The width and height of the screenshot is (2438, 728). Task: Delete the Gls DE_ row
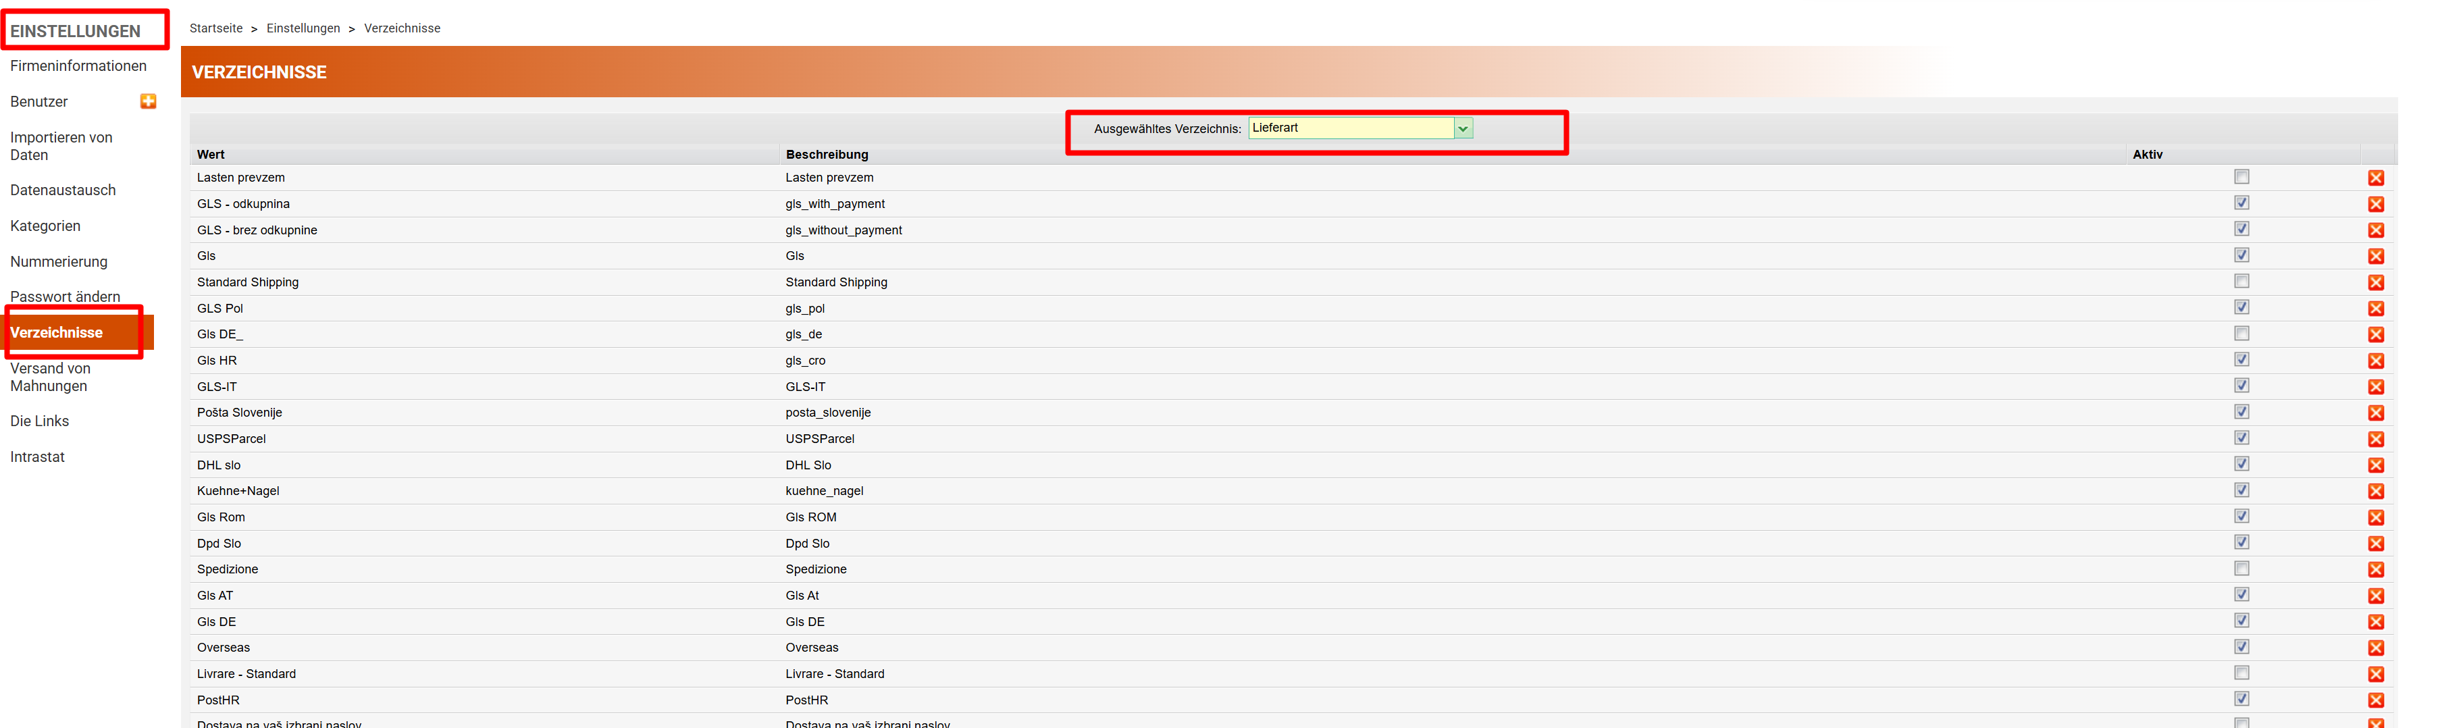click(2376, 334)
